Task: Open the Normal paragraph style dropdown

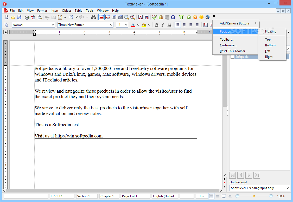Action: (53, 25)
